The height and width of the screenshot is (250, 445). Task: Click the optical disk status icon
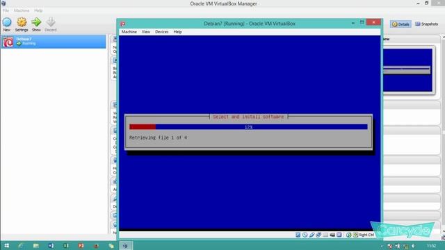click(305, 235)
